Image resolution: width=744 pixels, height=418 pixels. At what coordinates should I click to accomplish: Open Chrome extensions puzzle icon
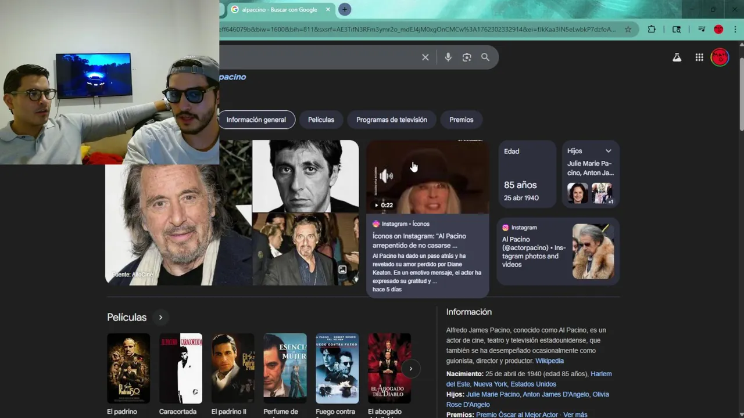tap(652, 29)
